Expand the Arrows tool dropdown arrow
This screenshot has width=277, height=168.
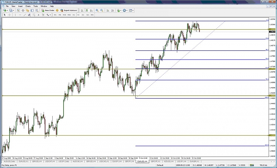(50, 15)
